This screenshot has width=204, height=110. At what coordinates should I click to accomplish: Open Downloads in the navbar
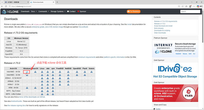click(25, 12)
